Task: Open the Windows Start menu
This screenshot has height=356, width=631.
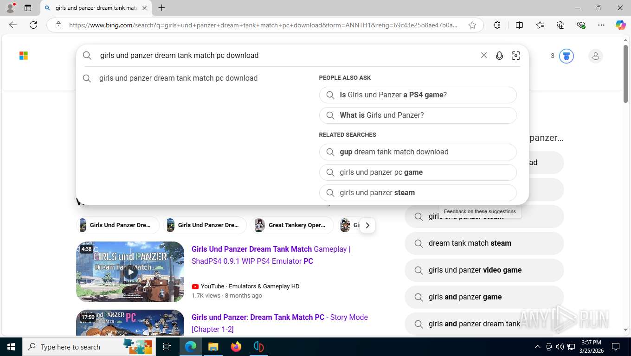Action: 11,347
